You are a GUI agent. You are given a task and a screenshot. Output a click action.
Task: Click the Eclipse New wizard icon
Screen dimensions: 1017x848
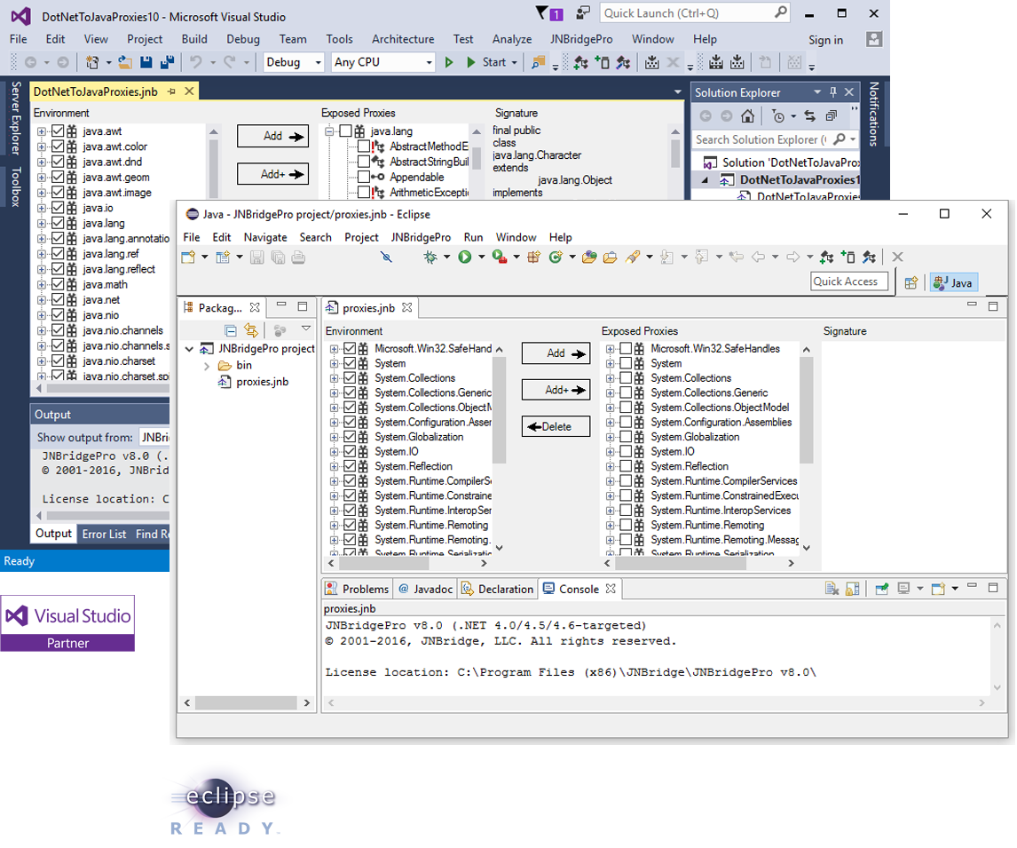[x=188, y=258]
